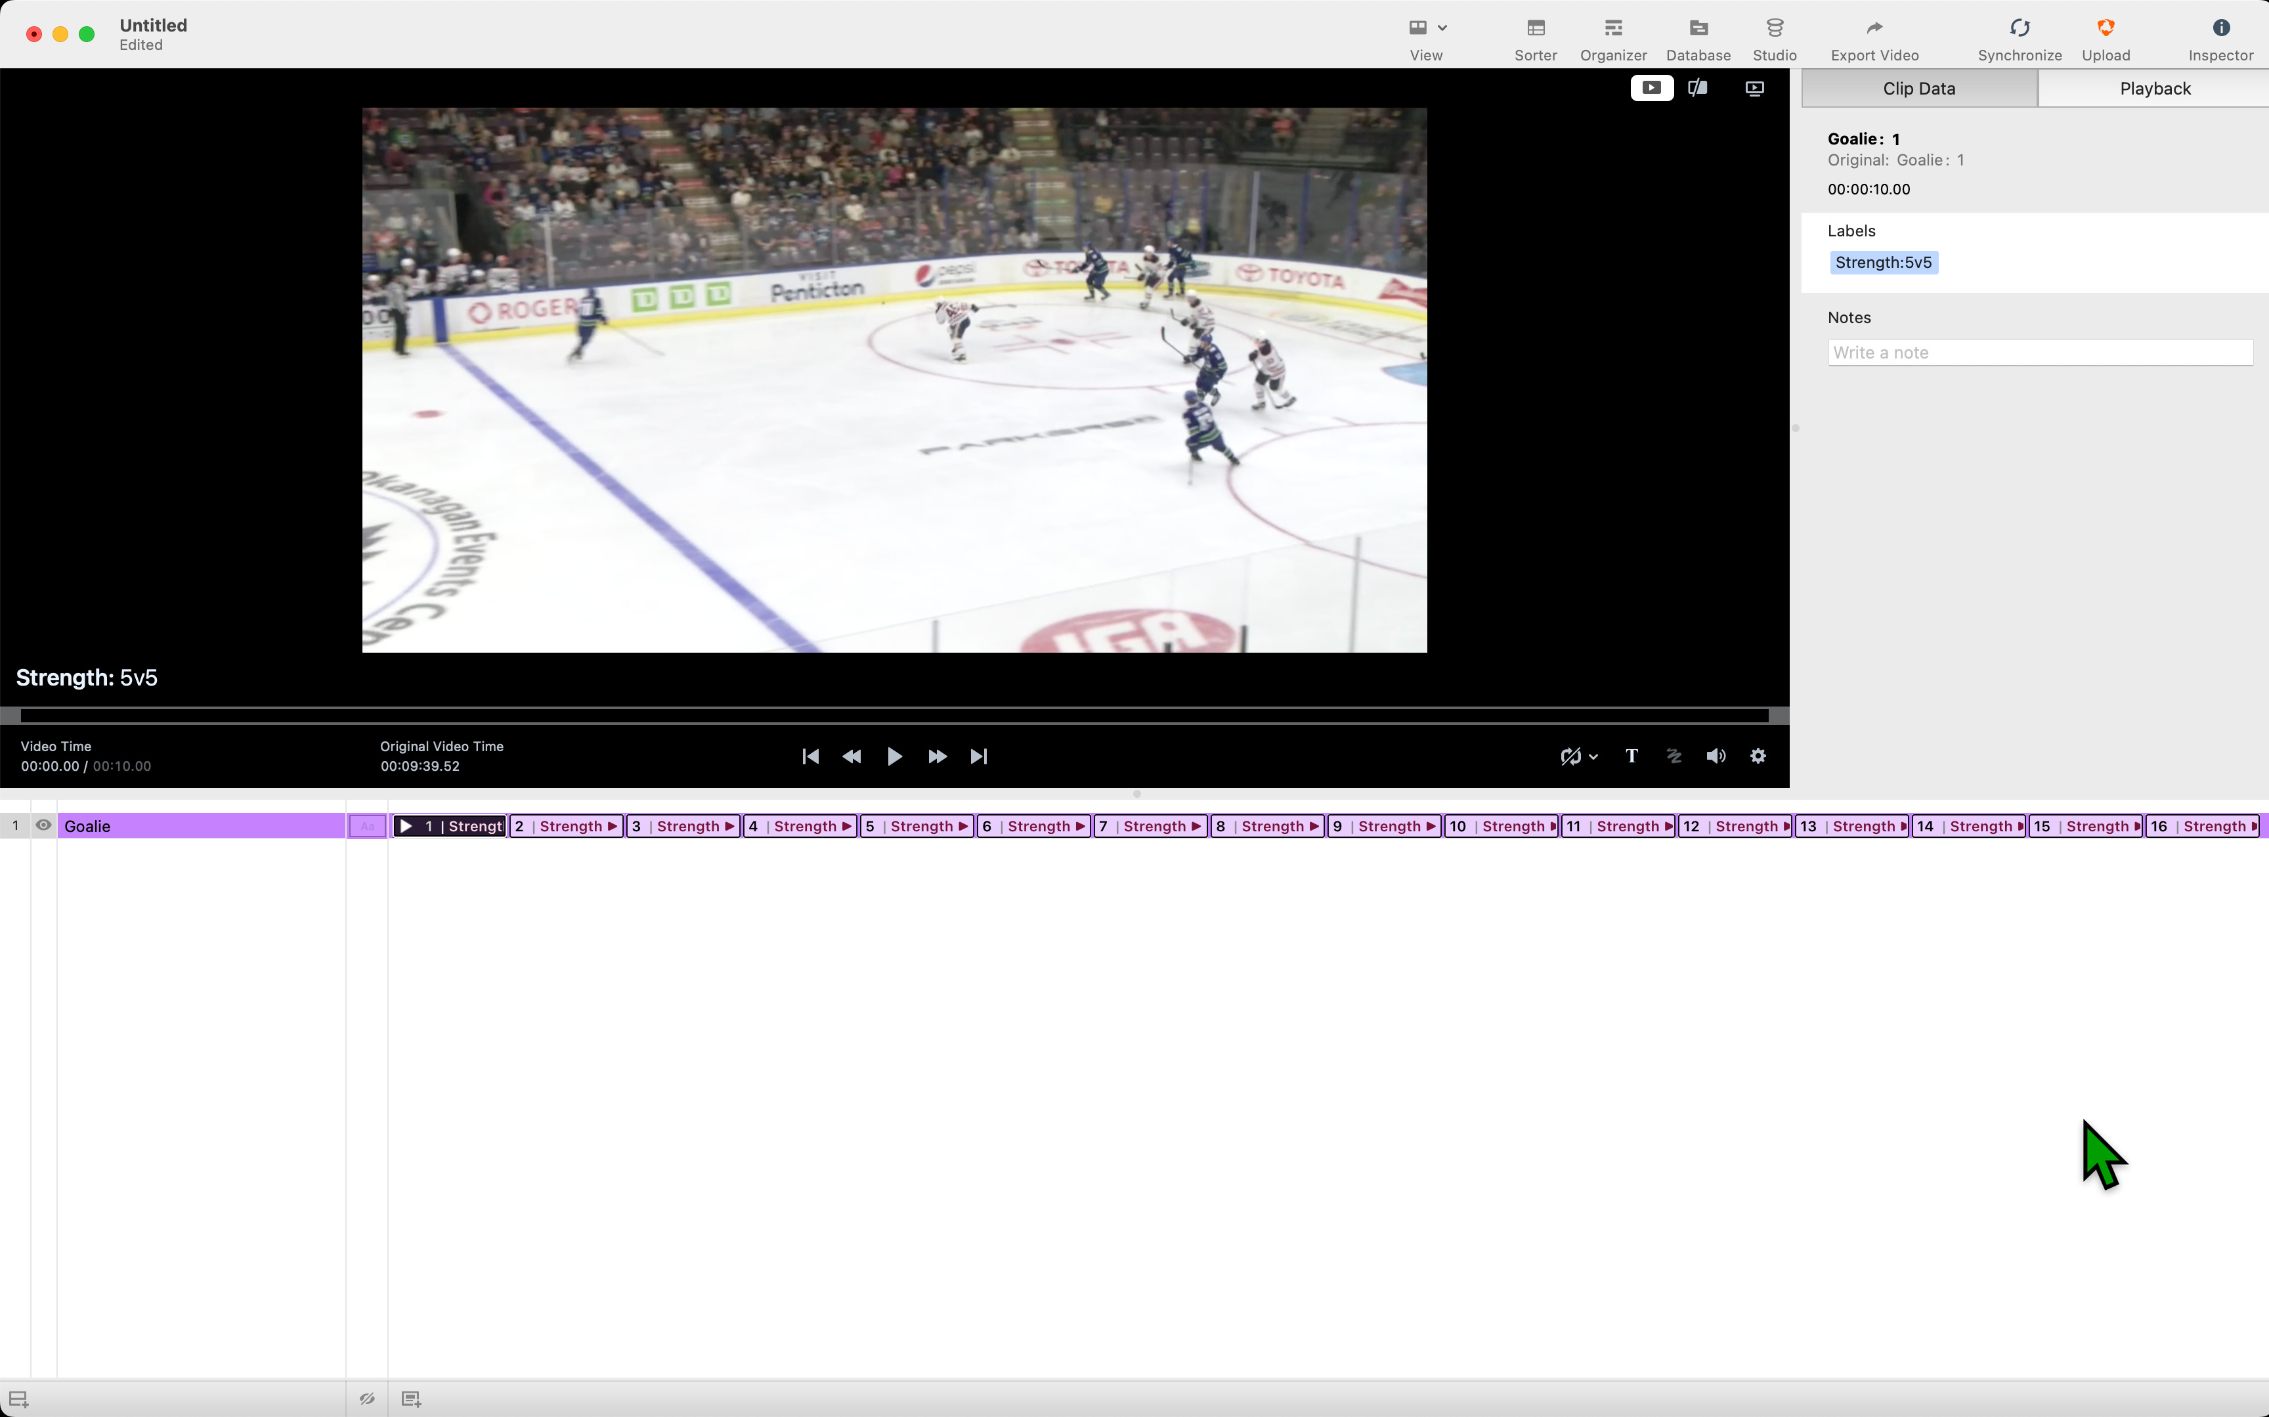Open the Inspector panel
2269x1417 pixels.
(x=2220, y=37)
